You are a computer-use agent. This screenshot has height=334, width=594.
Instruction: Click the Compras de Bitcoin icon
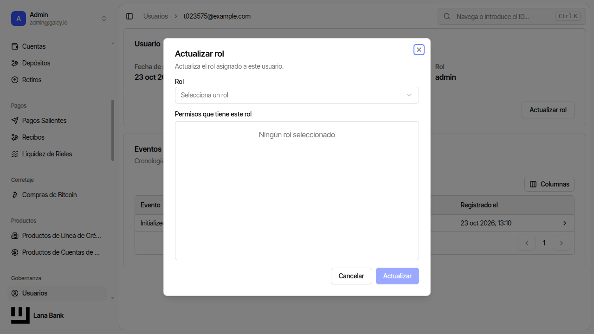coord(14,195)
